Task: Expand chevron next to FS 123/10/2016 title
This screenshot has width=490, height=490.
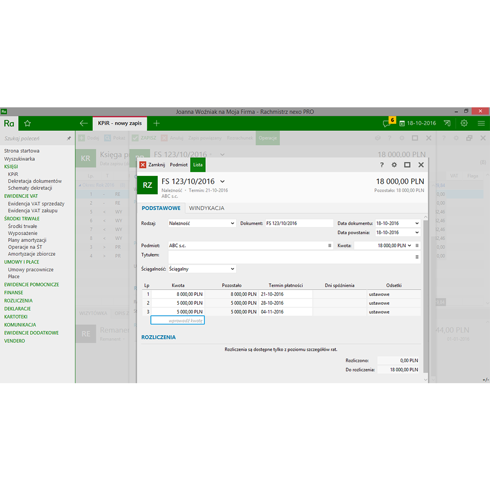Action: (222, 182)
